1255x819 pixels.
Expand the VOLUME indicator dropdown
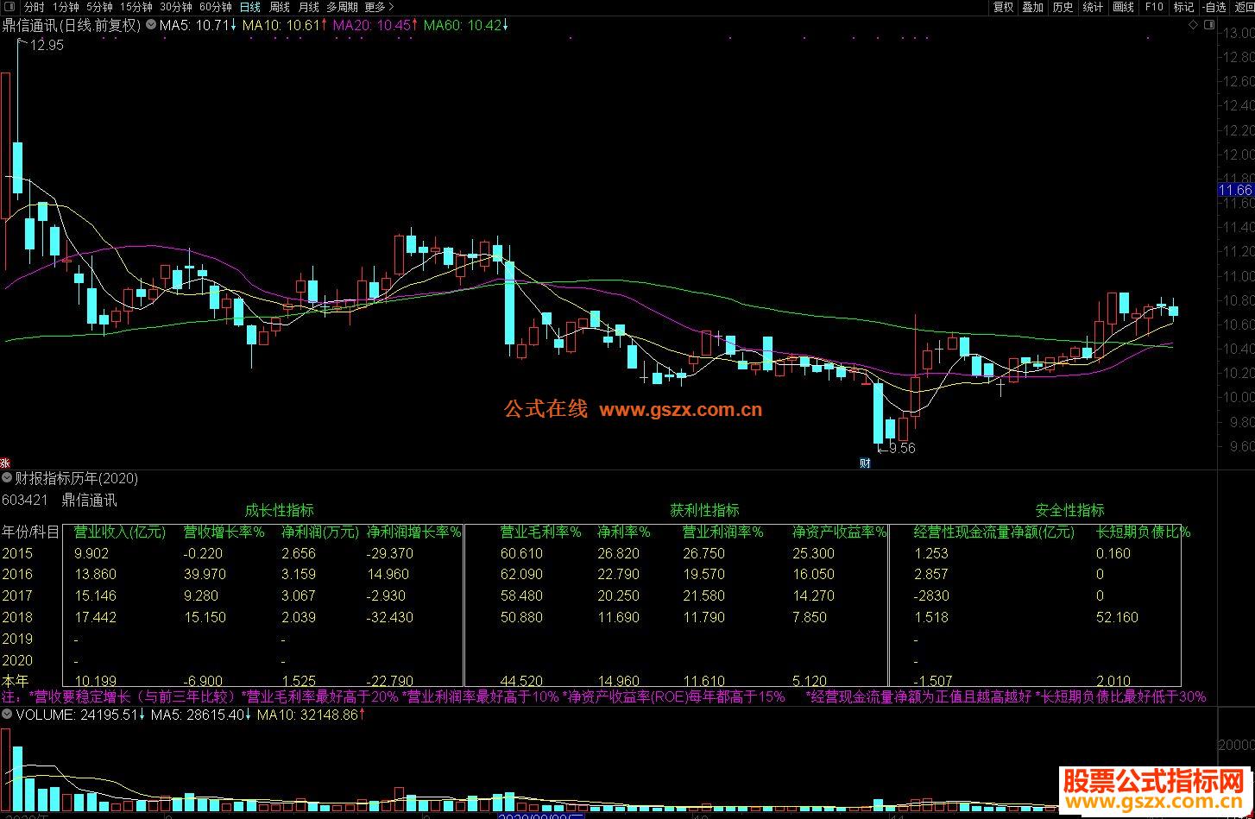(7, 715)
